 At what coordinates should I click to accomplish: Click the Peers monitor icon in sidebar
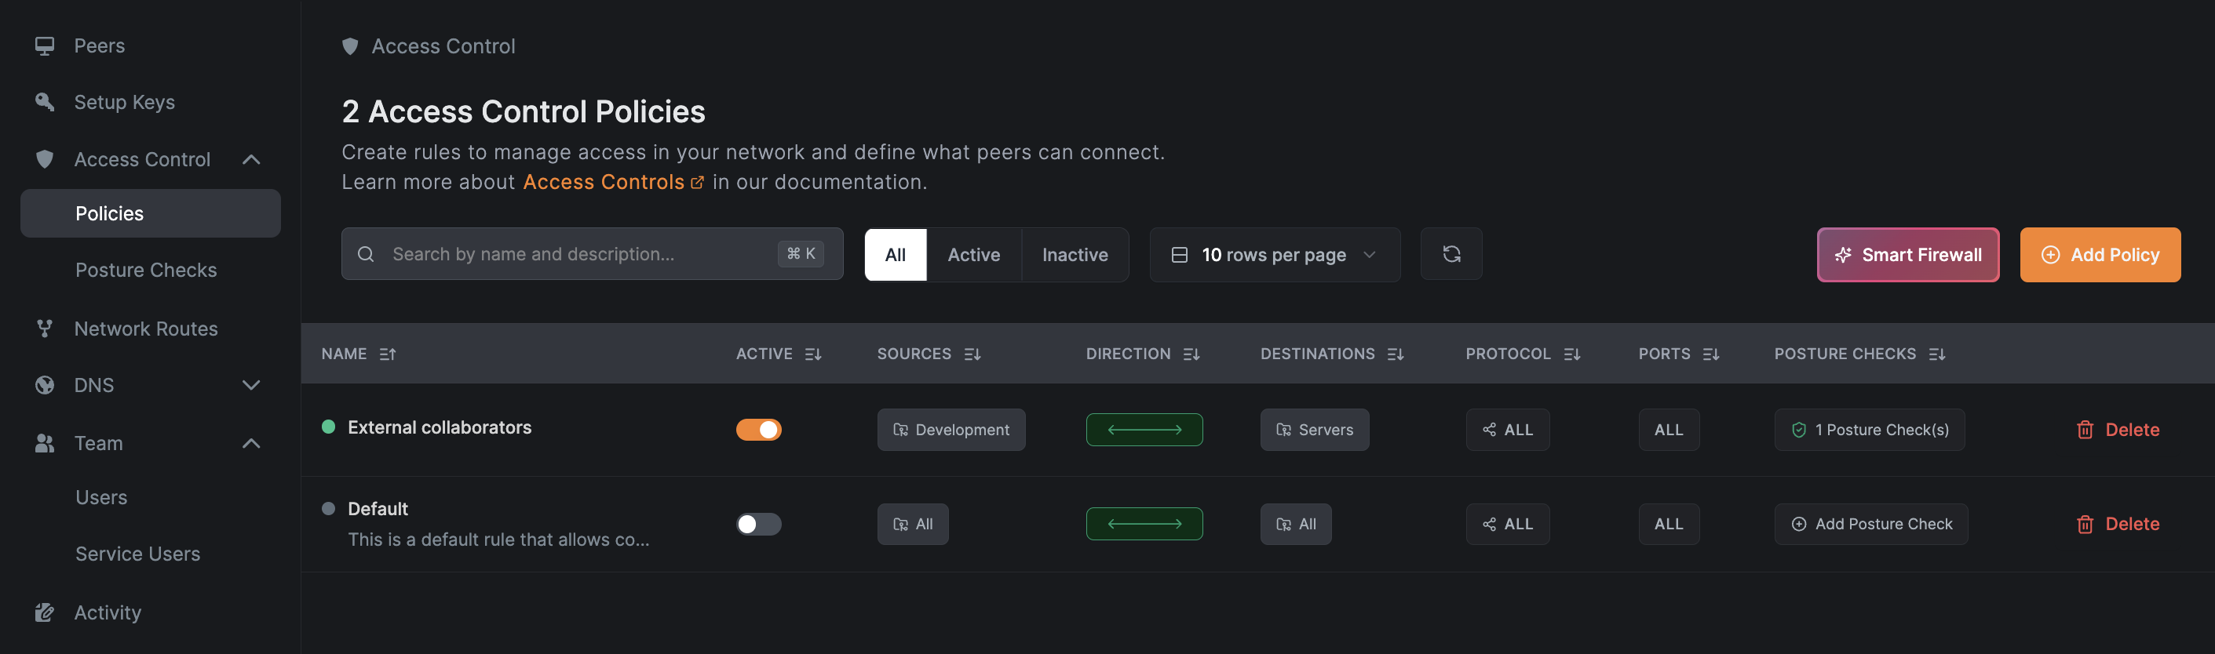(45, 45)
